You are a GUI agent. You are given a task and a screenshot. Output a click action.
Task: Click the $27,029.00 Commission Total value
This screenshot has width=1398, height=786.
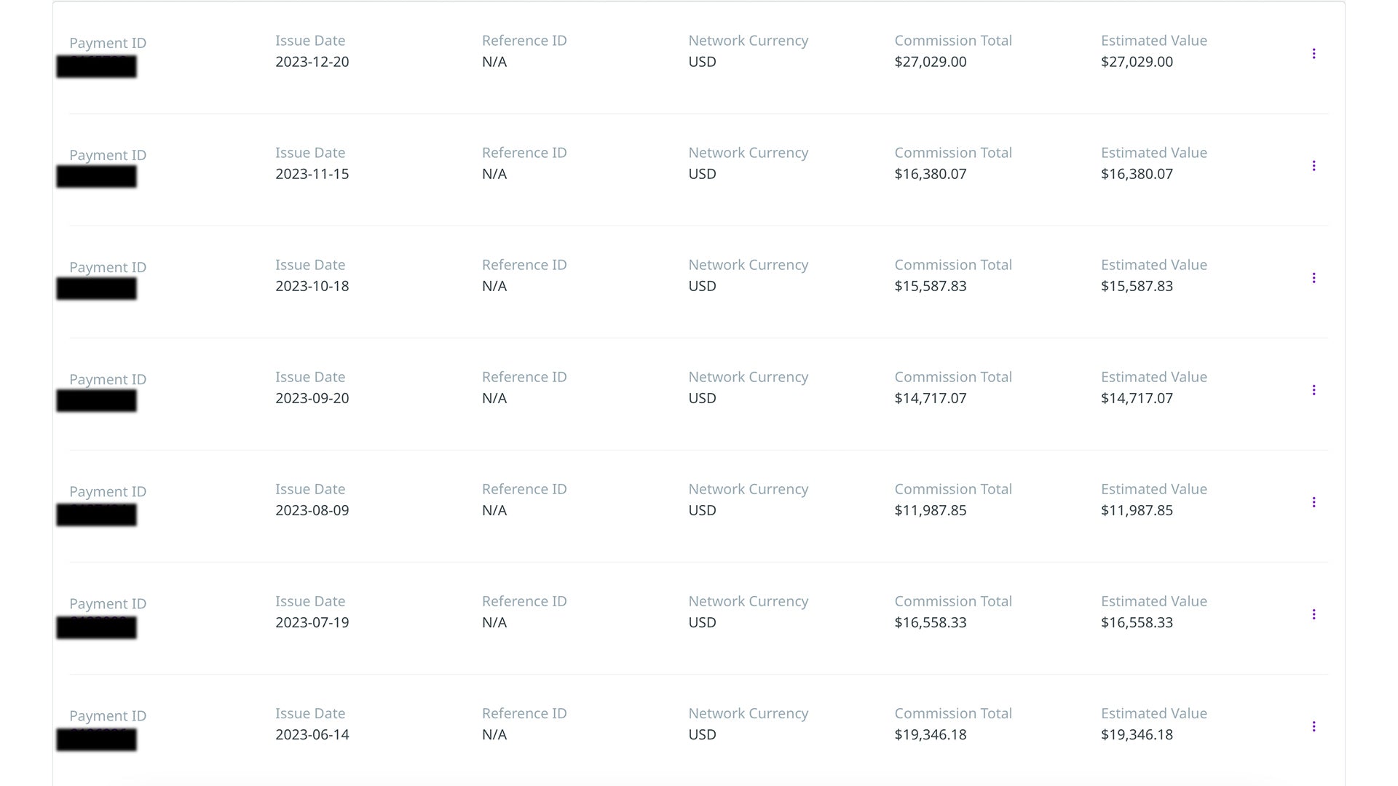pyautogui.click(x=930, y=62)
